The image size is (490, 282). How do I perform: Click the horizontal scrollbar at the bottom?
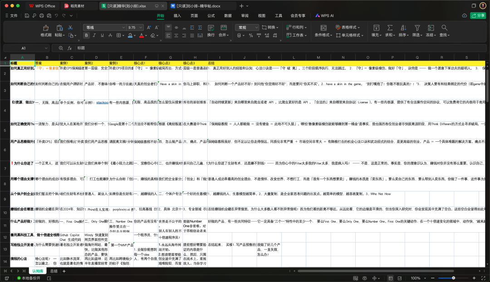[376, 271]
